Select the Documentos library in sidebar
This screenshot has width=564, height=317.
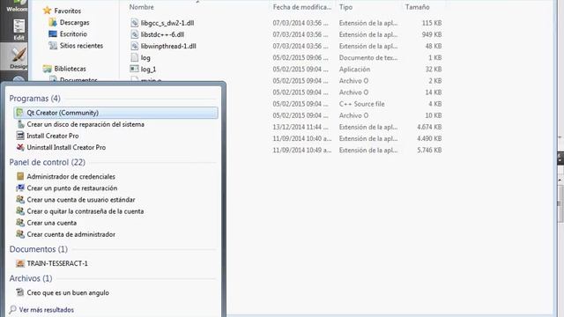(78, 80)
